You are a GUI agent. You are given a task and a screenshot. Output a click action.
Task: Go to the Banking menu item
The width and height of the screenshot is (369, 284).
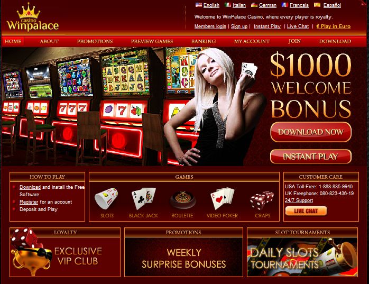pos(204,41)
